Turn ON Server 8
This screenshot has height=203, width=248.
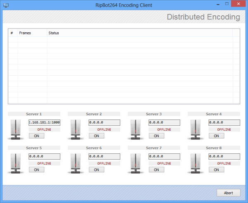click(216, 170)
